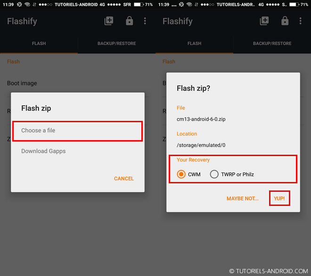Tap the cm13-android-6-0.zip file name
The height and width of the screenshot is (276, 311).
[201, 119]
